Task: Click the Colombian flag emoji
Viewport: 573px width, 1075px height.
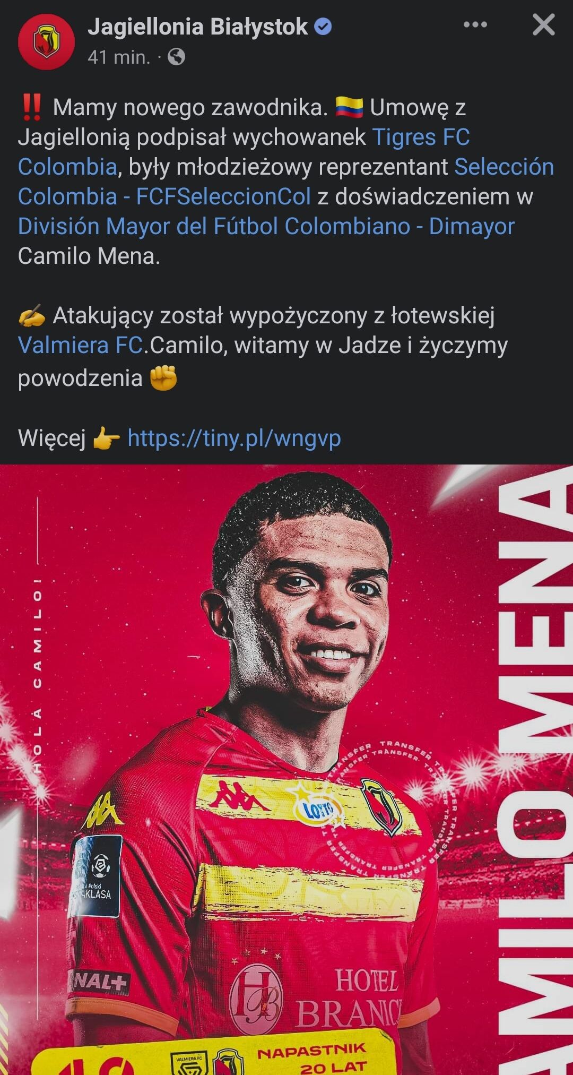Action: [x=349, y=107]
